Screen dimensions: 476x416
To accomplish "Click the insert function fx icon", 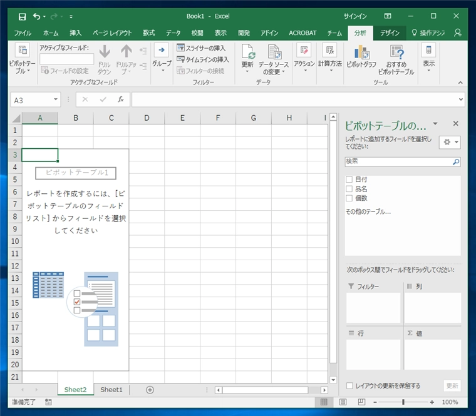I will (120, 99).
